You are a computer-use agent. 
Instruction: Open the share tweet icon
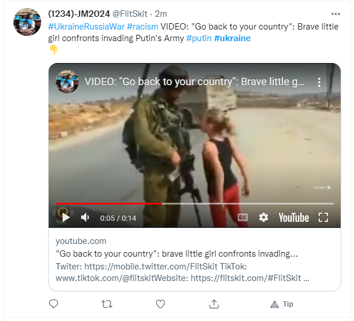point(214,304)
